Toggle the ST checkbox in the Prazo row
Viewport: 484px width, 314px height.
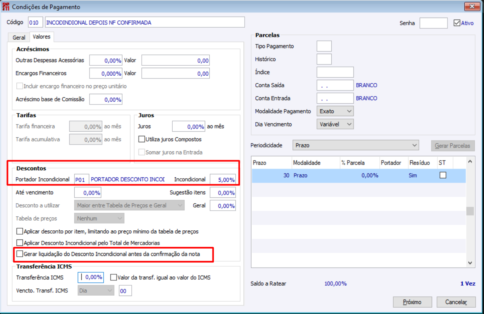[443, 175]
